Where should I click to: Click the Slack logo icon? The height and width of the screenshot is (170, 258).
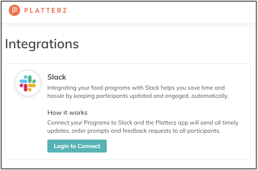[x=27, y=83]
